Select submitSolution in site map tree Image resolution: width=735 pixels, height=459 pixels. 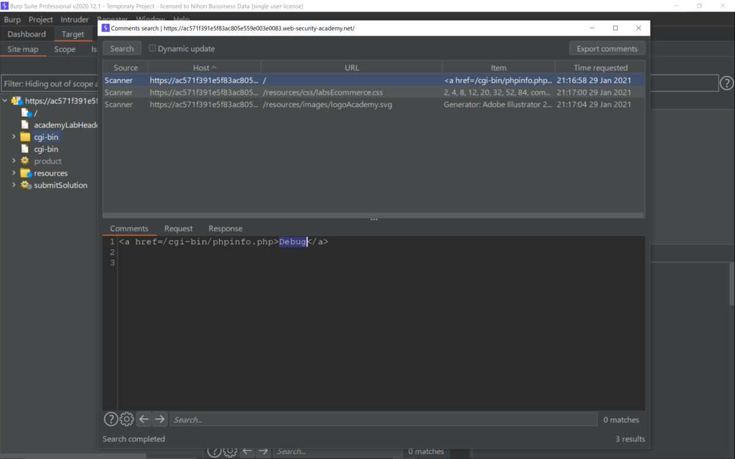pos(61,185)
